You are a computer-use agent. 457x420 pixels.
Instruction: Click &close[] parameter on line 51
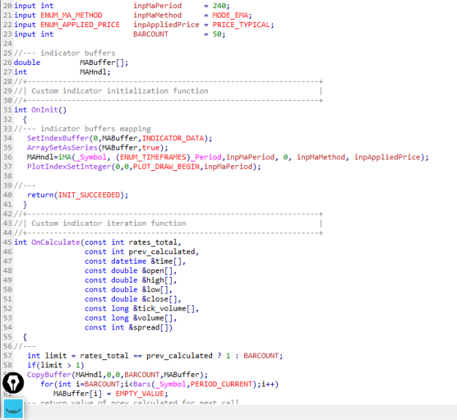point(159,299)
